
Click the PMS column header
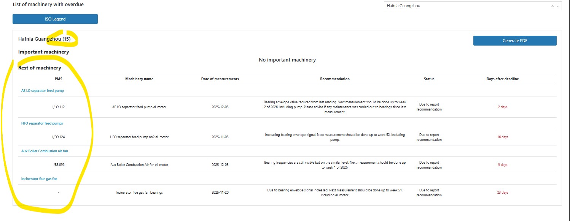tap(58, 79)
